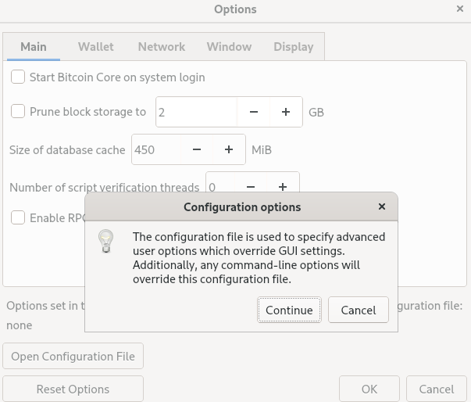The height and width of the screenshot is (402, 471).
Task: Click the 'MiB' unit label
Action: point(262,149)
